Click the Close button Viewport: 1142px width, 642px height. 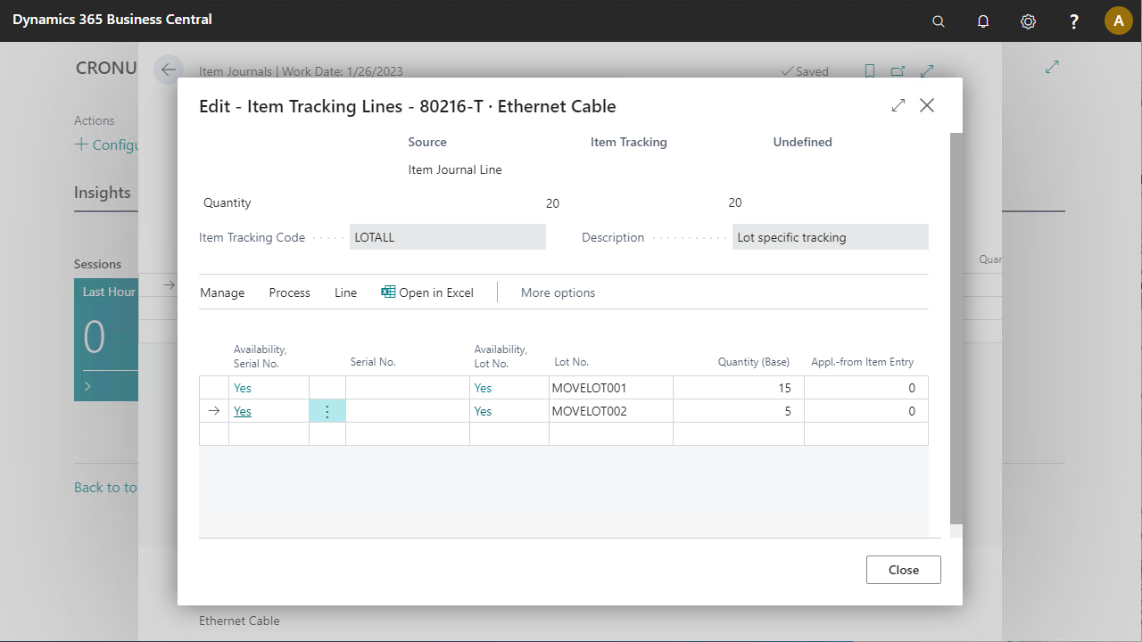(x=904, y=570)
